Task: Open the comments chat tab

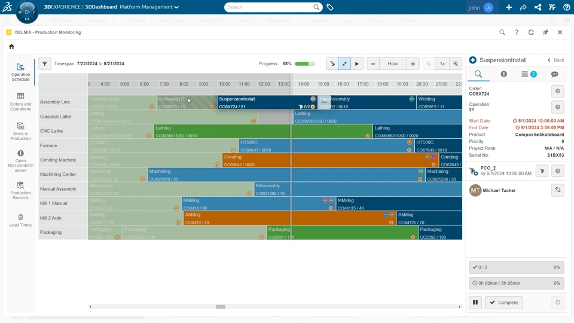Action: (555, 74)
